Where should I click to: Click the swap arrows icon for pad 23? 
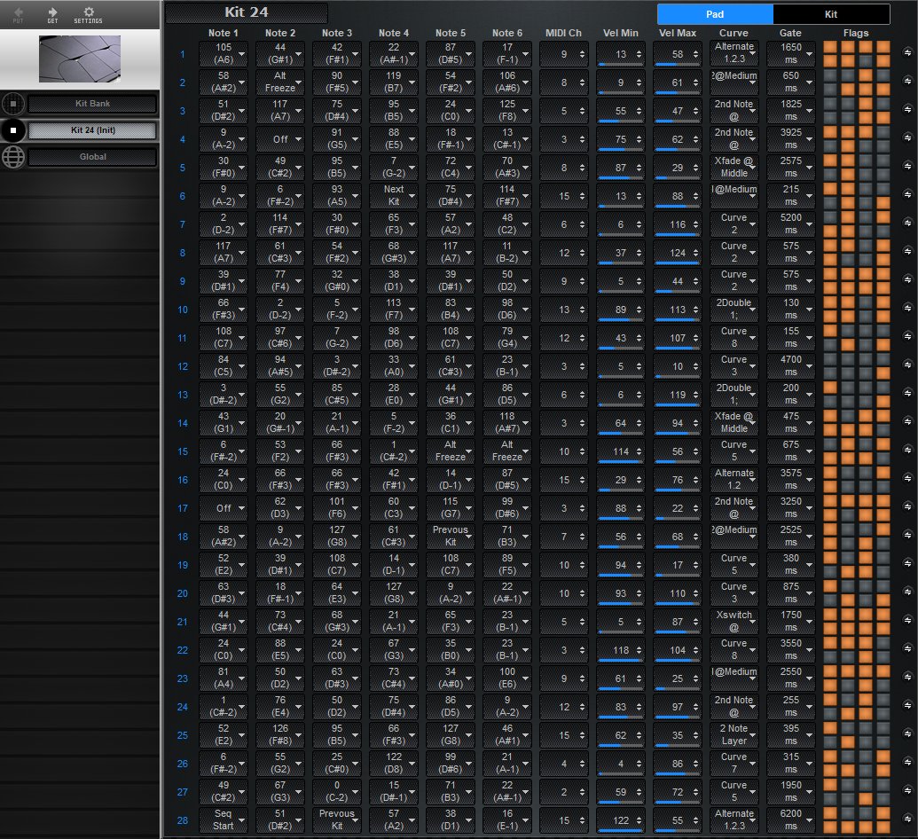(907, 678)
